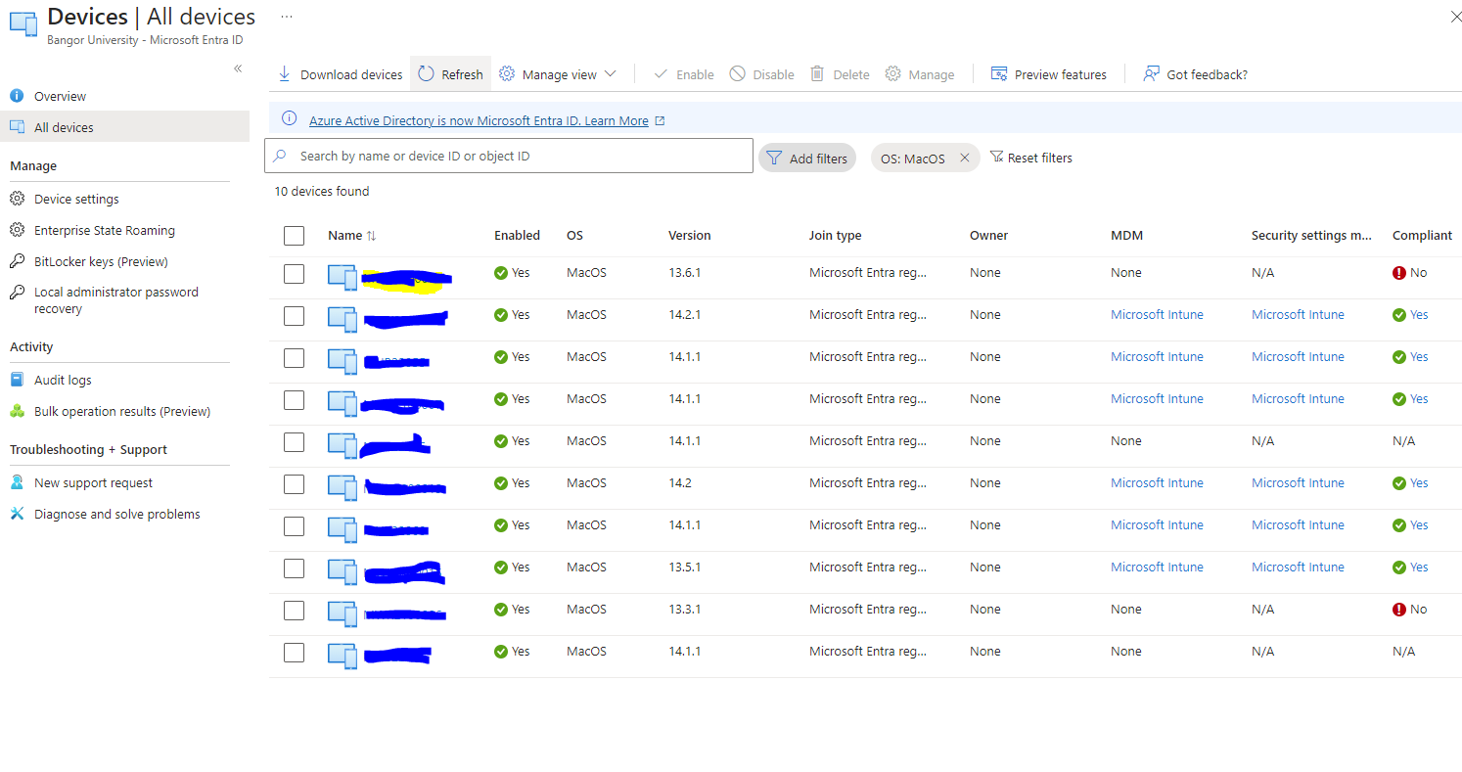The height and width of the screenshot is (772, 1462).
Task: Click the external link icon after Learn More
Action: pyautogui.click(x=660, y=121)
